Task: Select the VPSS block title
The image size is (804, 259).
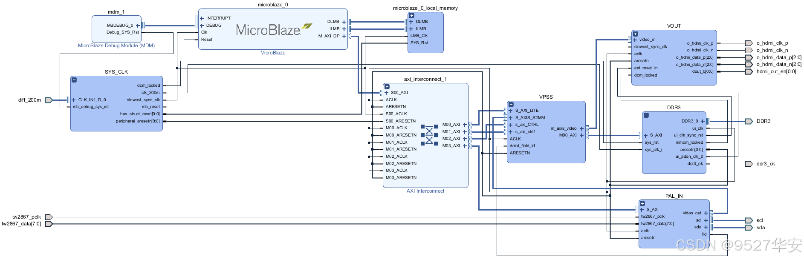Action: click(x=546, y=97)
